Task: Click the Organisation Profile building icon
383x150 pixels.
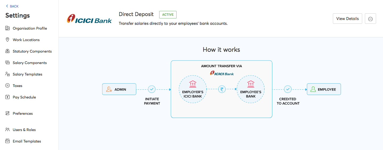Action: 7,28
